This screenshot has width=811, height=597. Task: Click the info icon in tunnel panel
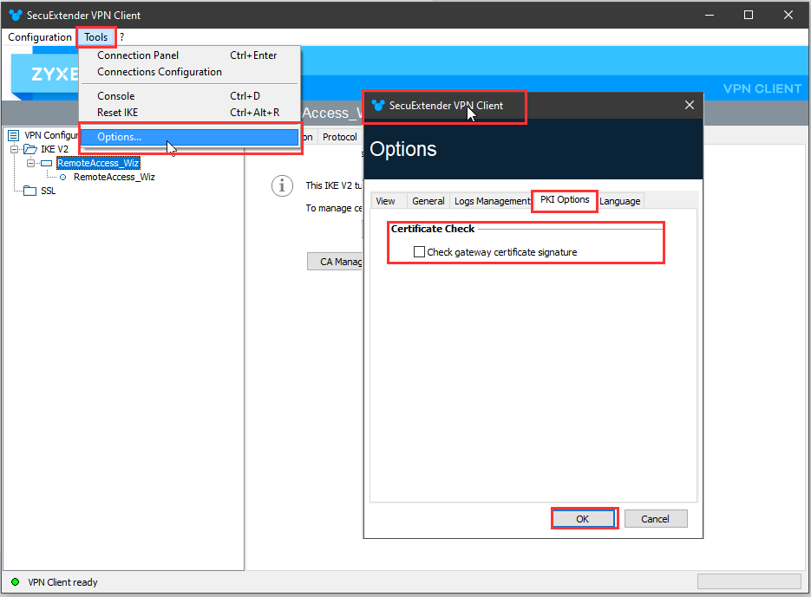[x=281, y=185]
